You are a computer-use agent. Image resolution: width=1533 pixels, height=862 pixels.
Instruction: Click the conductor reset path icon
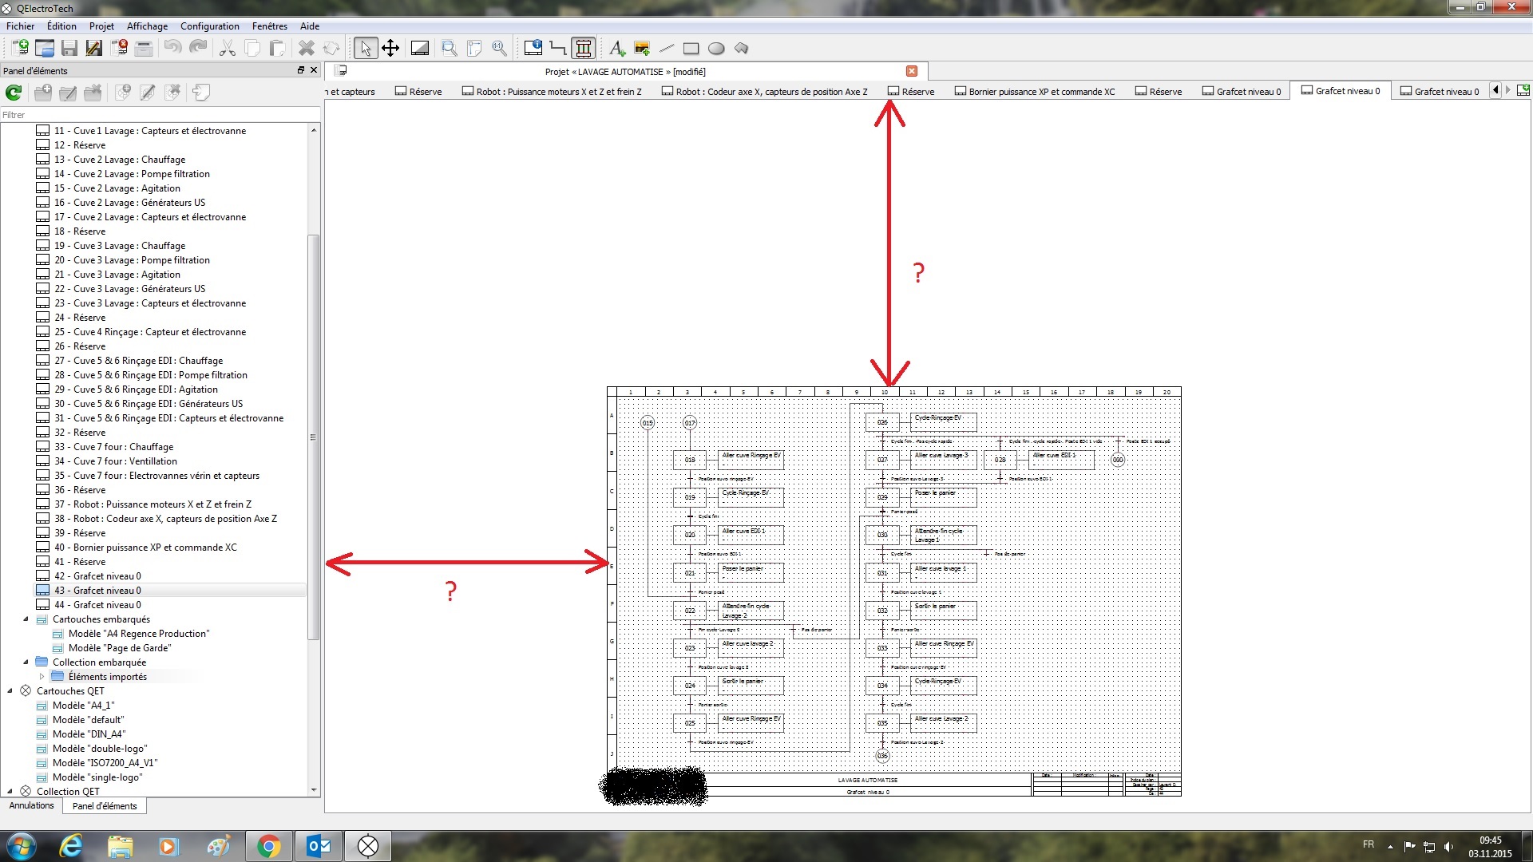[558, 48]
